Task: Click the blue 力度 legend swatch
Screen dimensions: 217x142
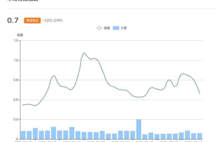Action: pos(116,28)
